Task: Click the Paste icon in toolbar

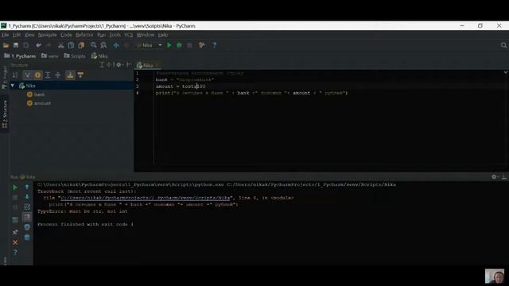Action: [x=81, y=45]
